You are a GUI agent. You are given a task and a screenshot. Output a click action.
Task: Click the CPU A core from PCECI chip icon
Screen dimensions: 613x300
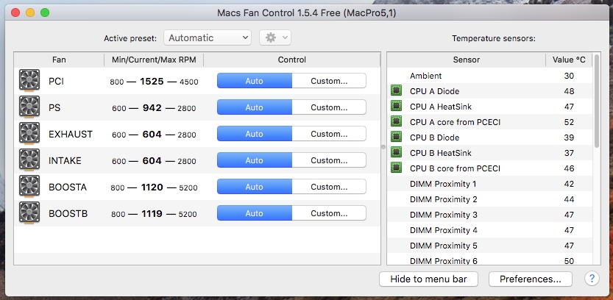coord(396,122)
